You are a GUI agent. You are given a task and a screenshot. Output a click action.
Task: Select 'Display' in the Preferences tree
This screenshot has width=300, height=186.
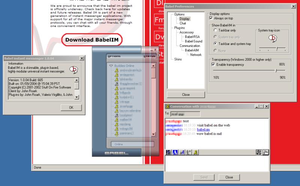click(184, 19)
